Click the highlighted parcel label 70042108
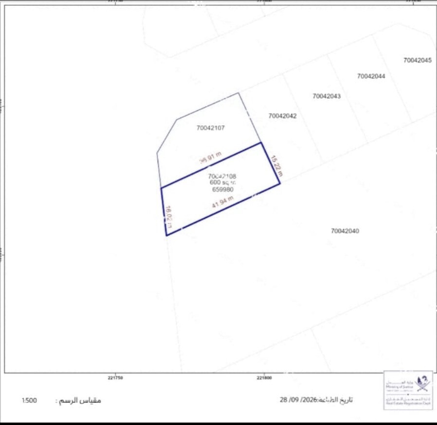This screenshot has height=425, width=437. tap(222, 176)
